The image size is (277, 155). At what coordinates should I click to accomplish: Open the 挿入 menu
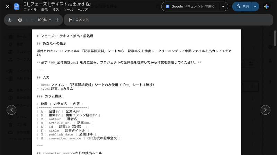(56, 10)
